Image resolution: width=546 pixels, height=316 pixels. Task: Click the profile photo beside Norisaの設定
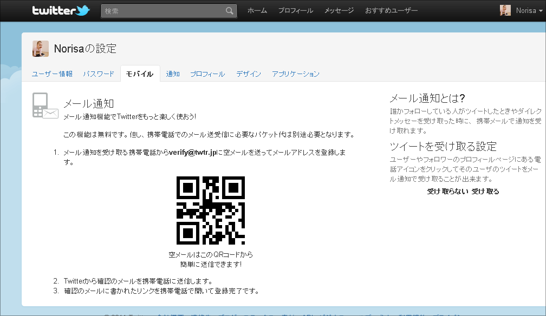point(41,48)
